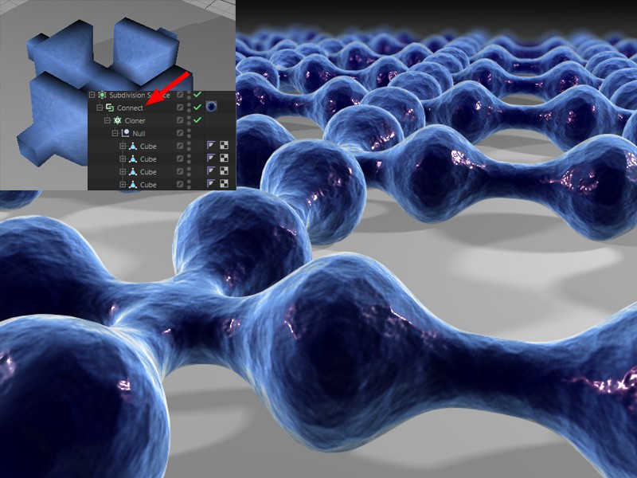This screenshot has width=637, height=478.
Task: Expand the first Cube in the tree
Action: click(x=123, y=147)
